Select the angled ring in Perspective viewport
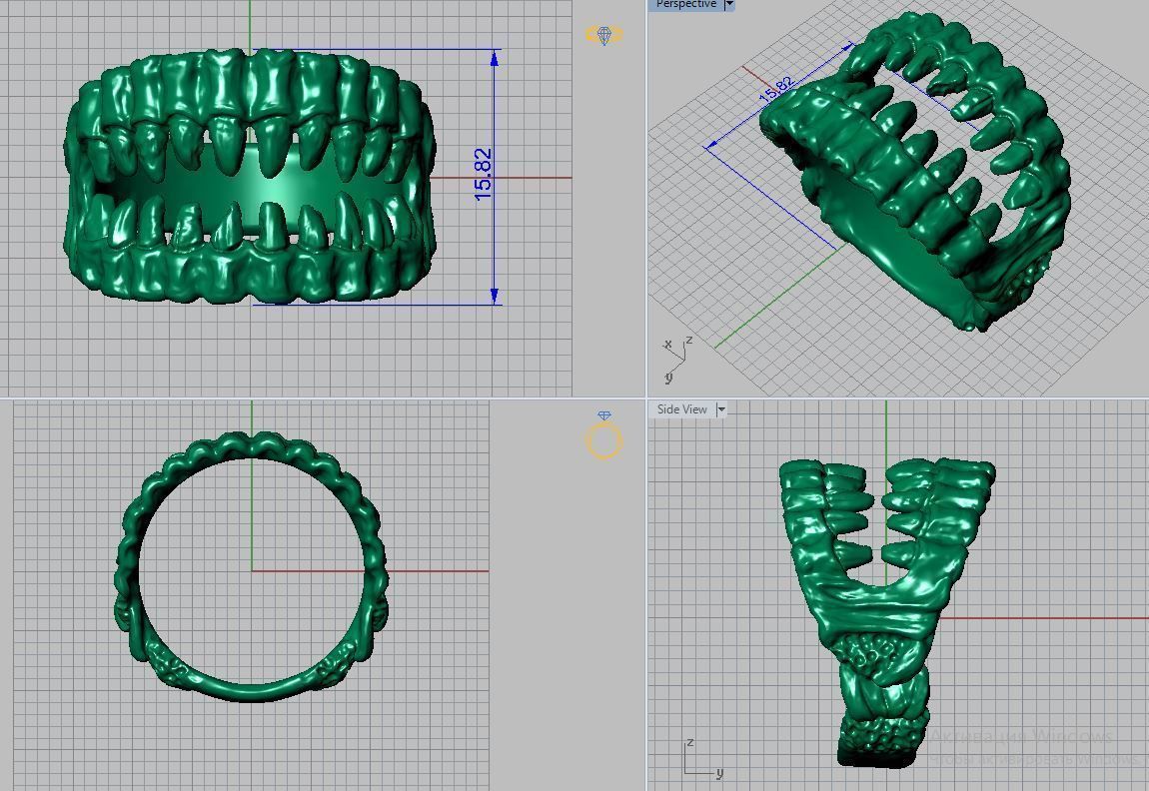This screenshot has width=1149, height=791. [914, 170]
